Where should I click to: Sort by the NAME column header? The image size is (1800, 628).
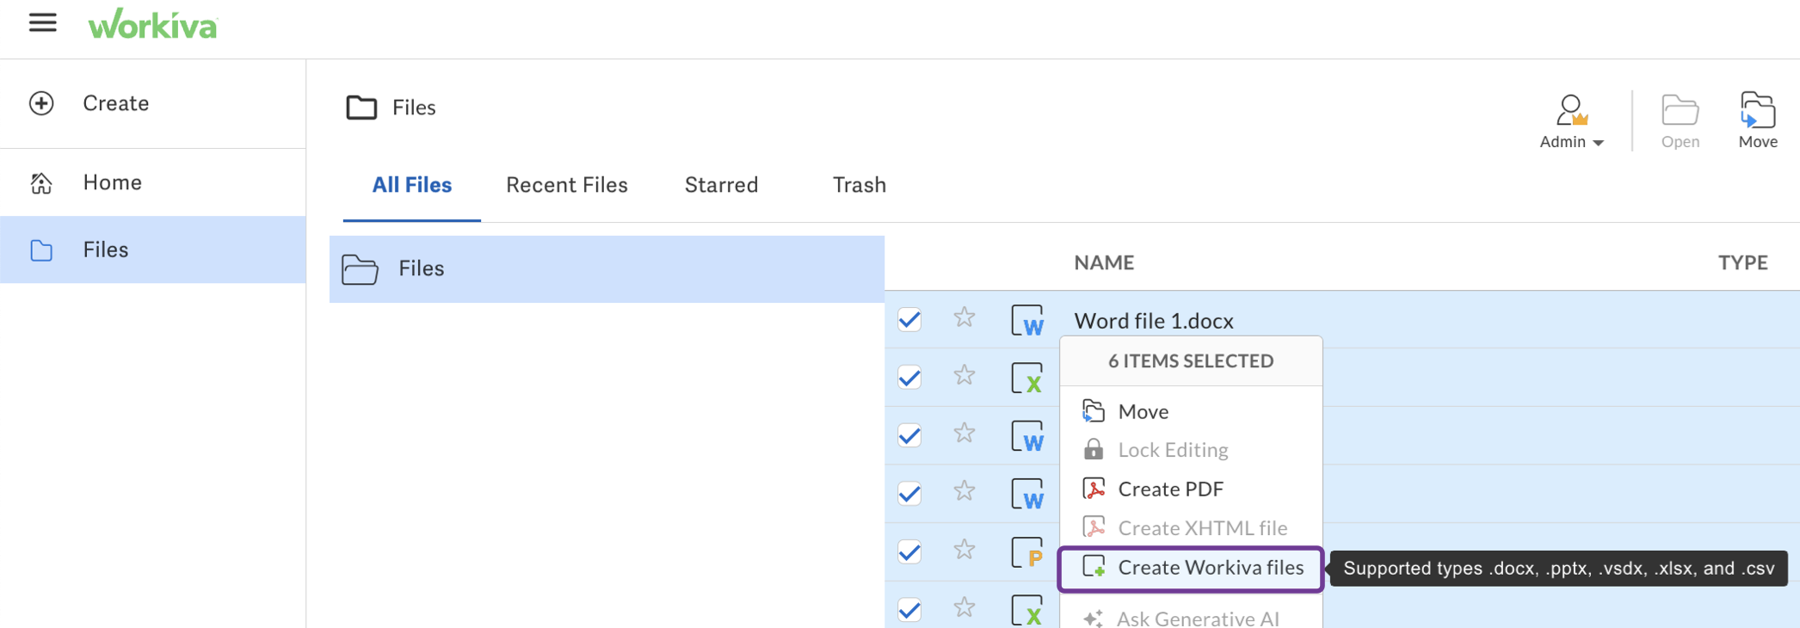tap(1103, 263)
